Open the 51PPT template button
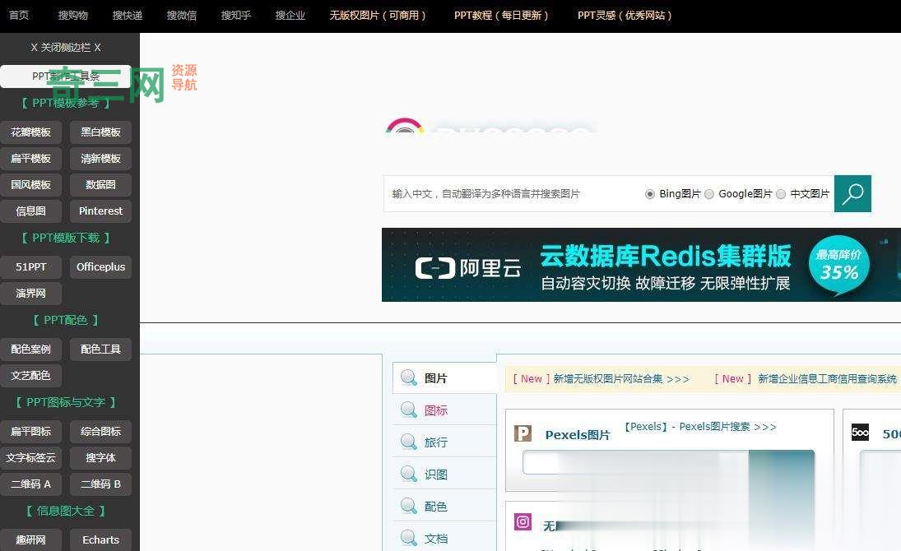Viewport: 901px width, 551px height. point(31,266)
